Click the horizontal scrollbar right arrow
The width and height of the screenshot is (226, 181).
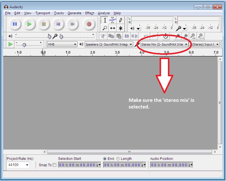pyautogui.click(x=215, y=152)
